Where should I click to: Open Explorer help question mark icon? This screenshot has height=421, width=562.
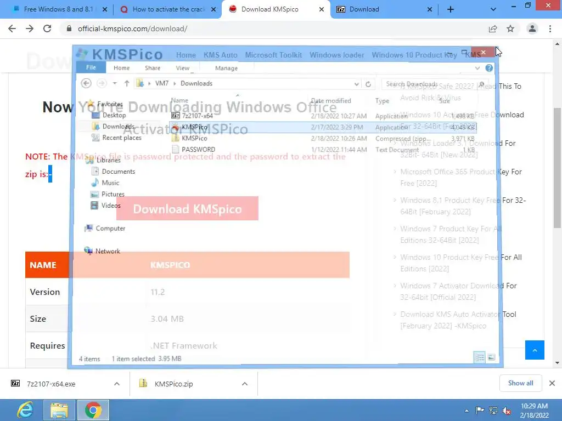tap(489, 68)
